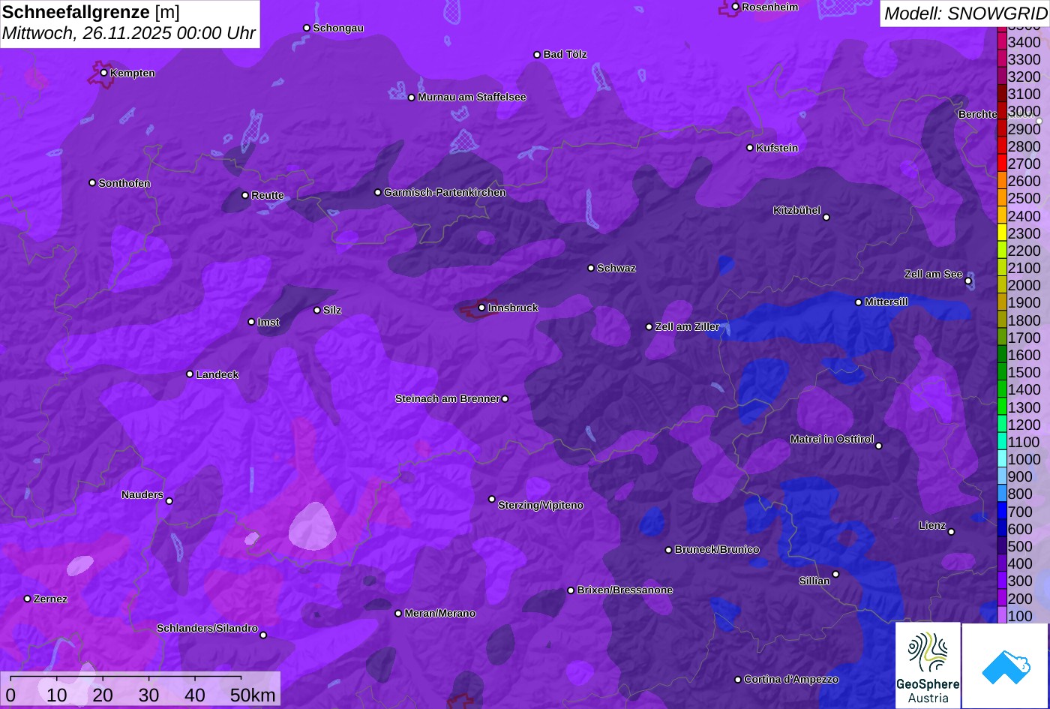Select the Silz village label
Viewport: 1050px width, 709px height.
[332, 310]
